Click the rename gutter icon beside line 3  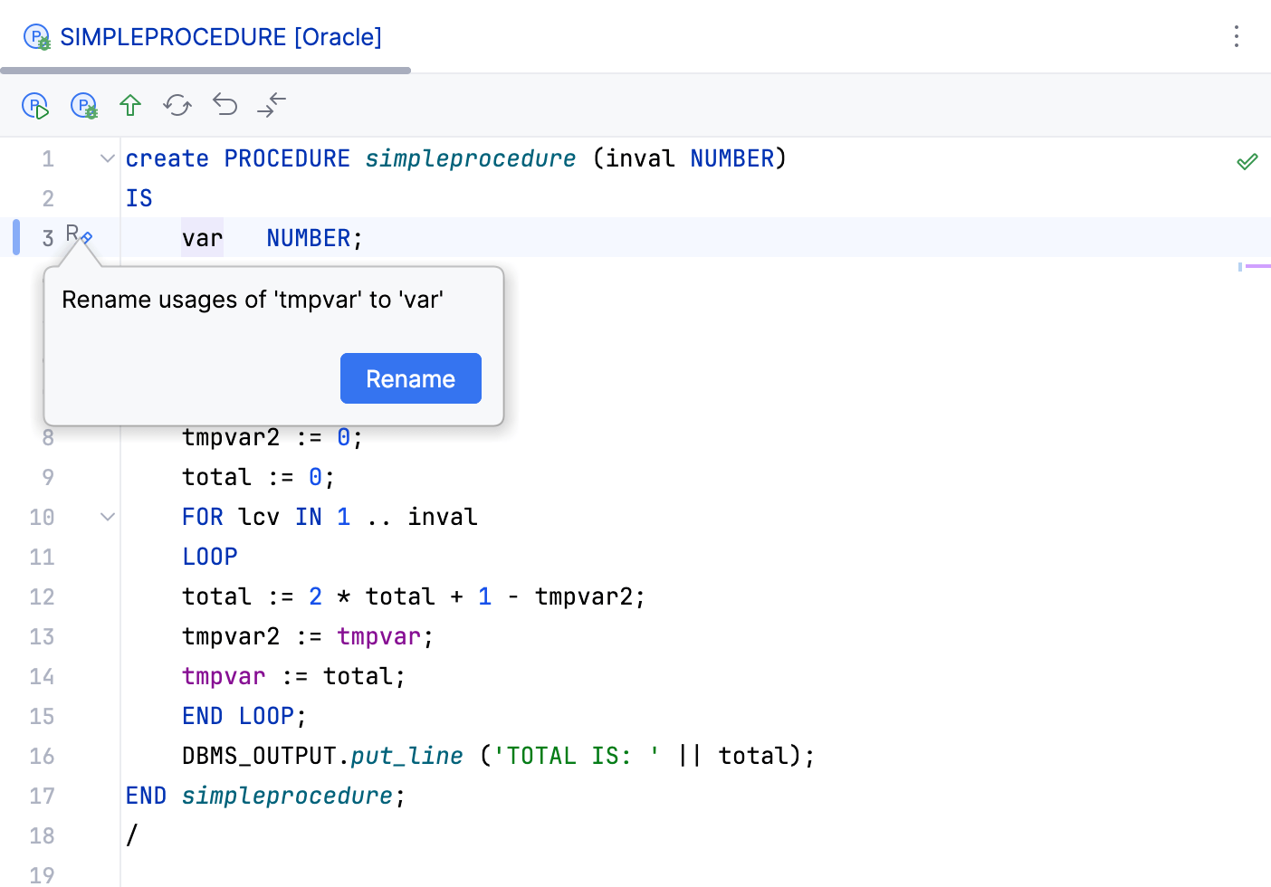click(x=78, y=236)
